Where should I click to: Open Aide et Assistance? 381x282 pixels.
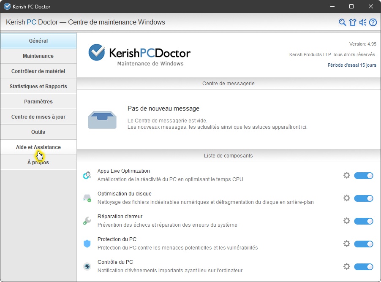[38, 147]
